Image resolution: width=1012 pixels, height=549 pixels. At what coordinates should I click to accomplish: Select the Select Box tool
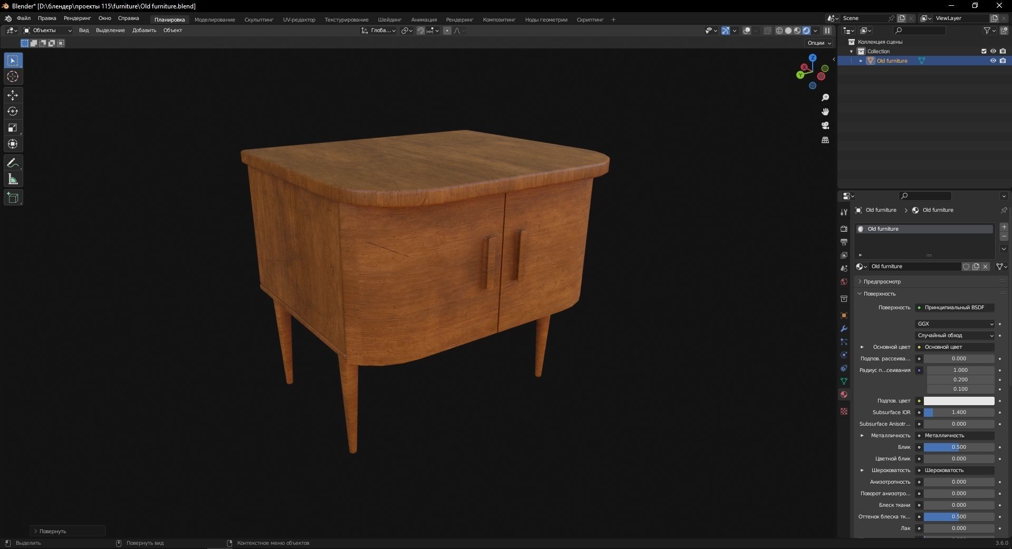13,61
